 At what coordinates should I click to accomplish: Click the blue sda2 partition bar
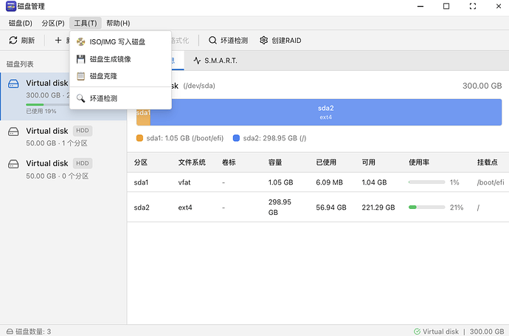point(326,112)
